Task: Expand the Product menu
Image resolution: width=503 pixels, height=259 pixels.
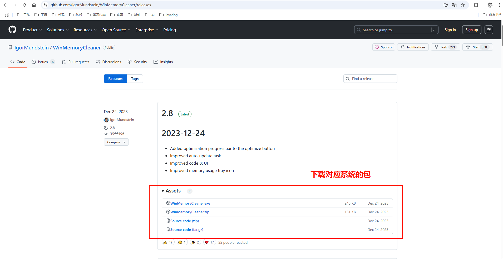Action: click(32, 30)
